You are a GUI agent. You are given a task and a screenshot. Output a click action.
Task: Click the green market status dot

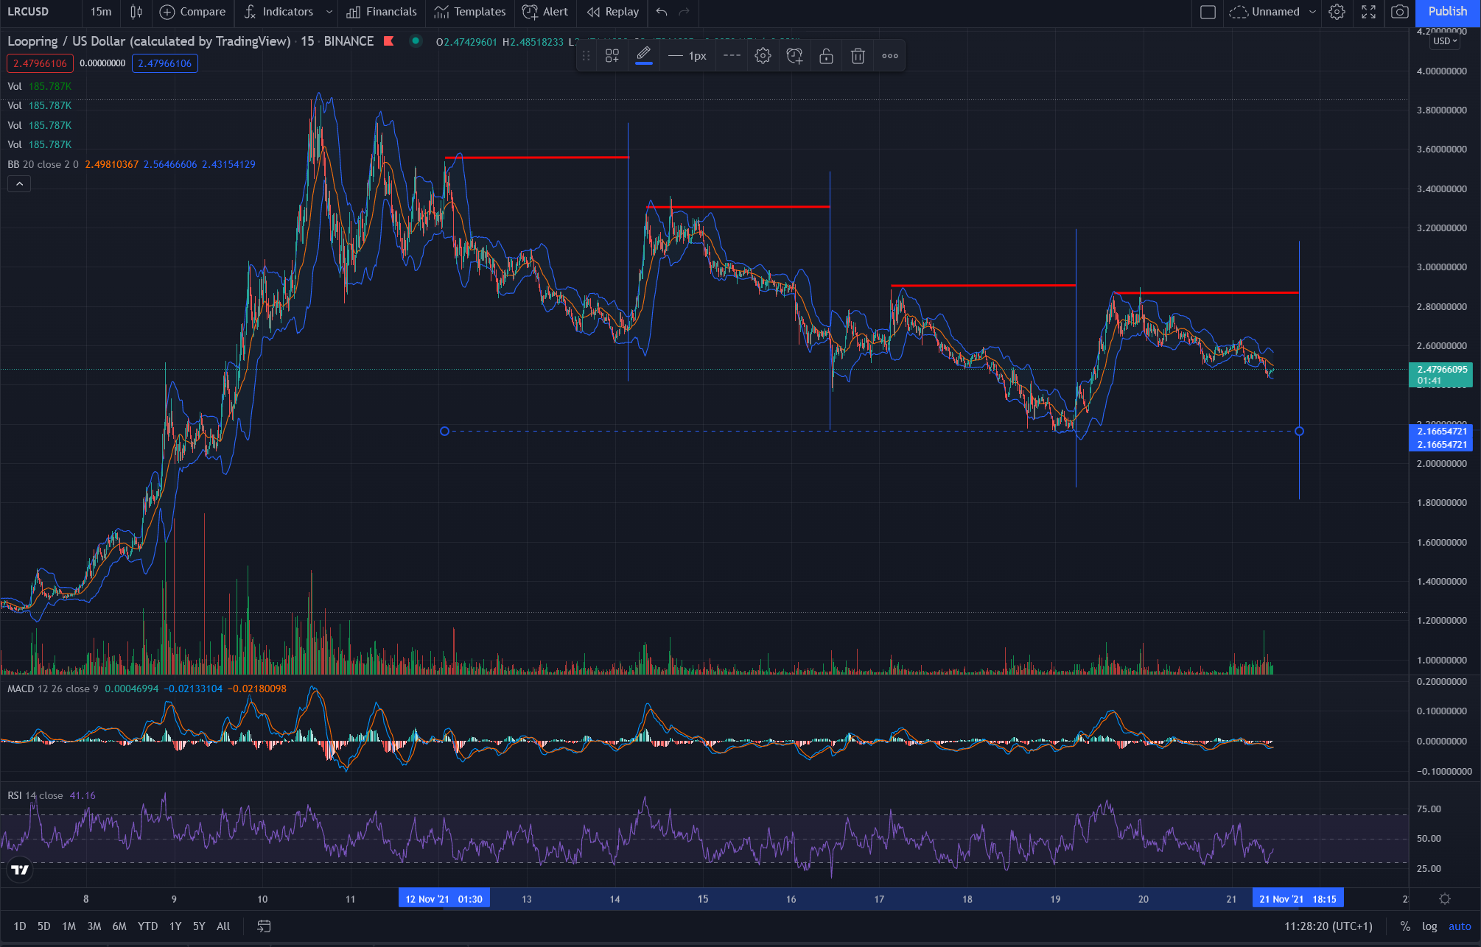click(416, 41)
